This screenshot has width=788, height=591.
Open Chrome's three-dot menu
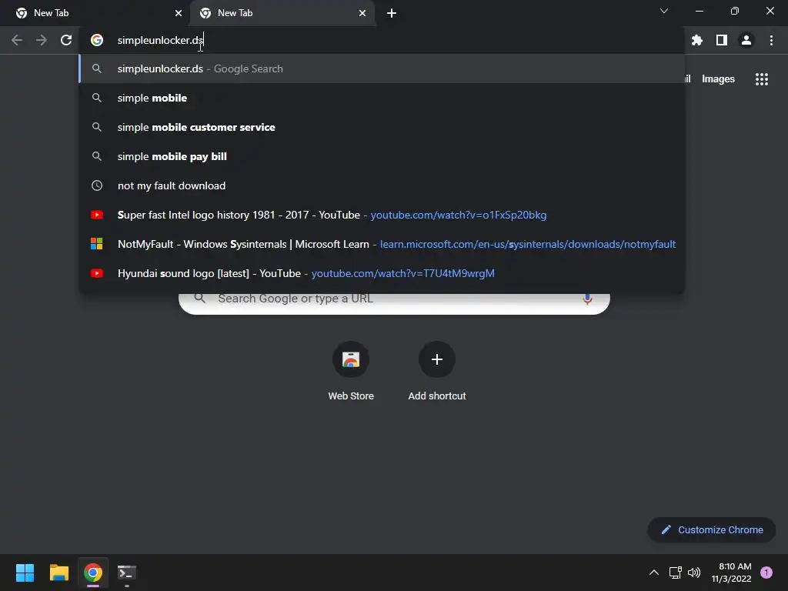pyautogui.click(x=771, y=40)
